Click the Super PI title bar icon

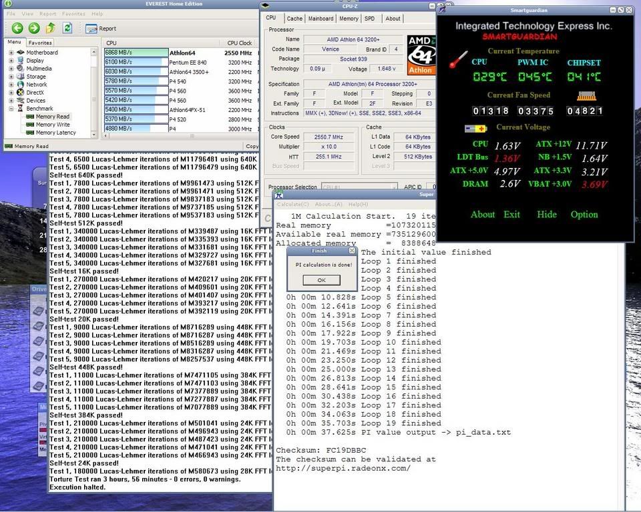279,193
